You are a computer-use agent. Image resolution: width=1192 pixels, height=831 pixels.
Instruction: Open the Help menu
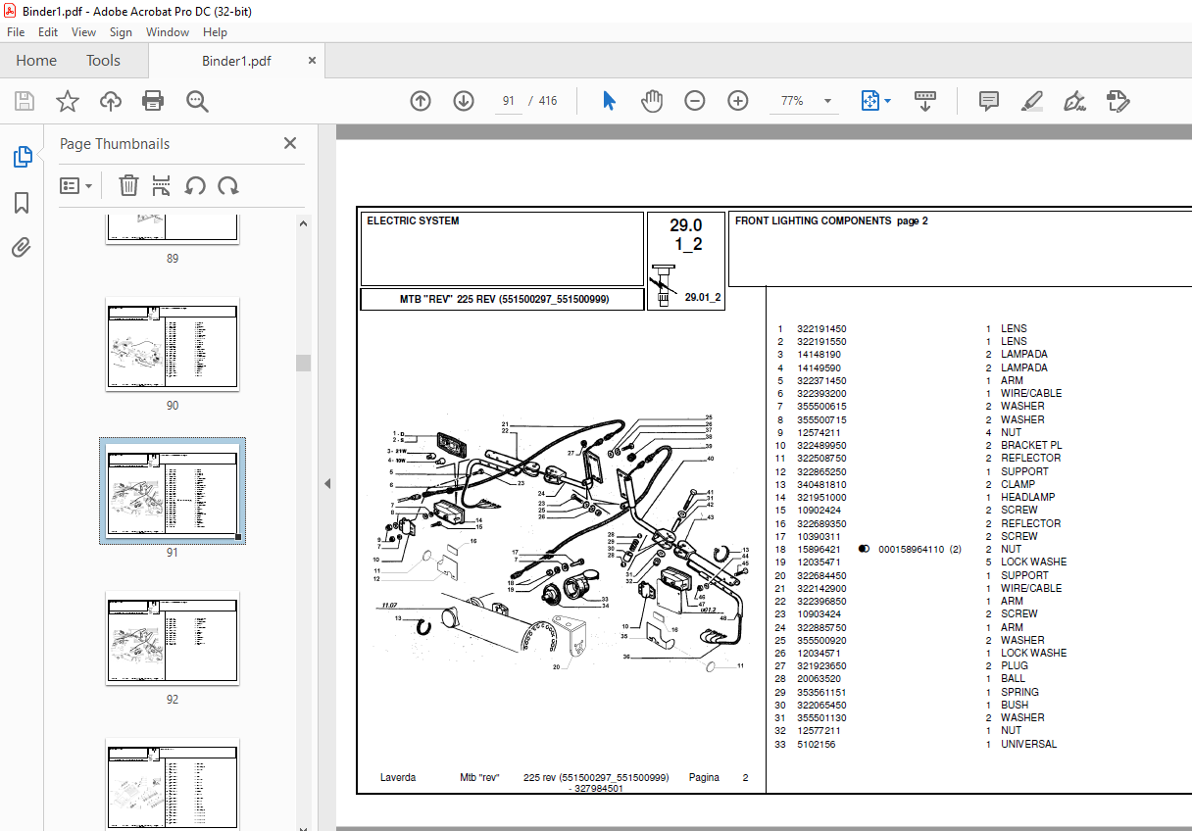click(x=215, y=32)
